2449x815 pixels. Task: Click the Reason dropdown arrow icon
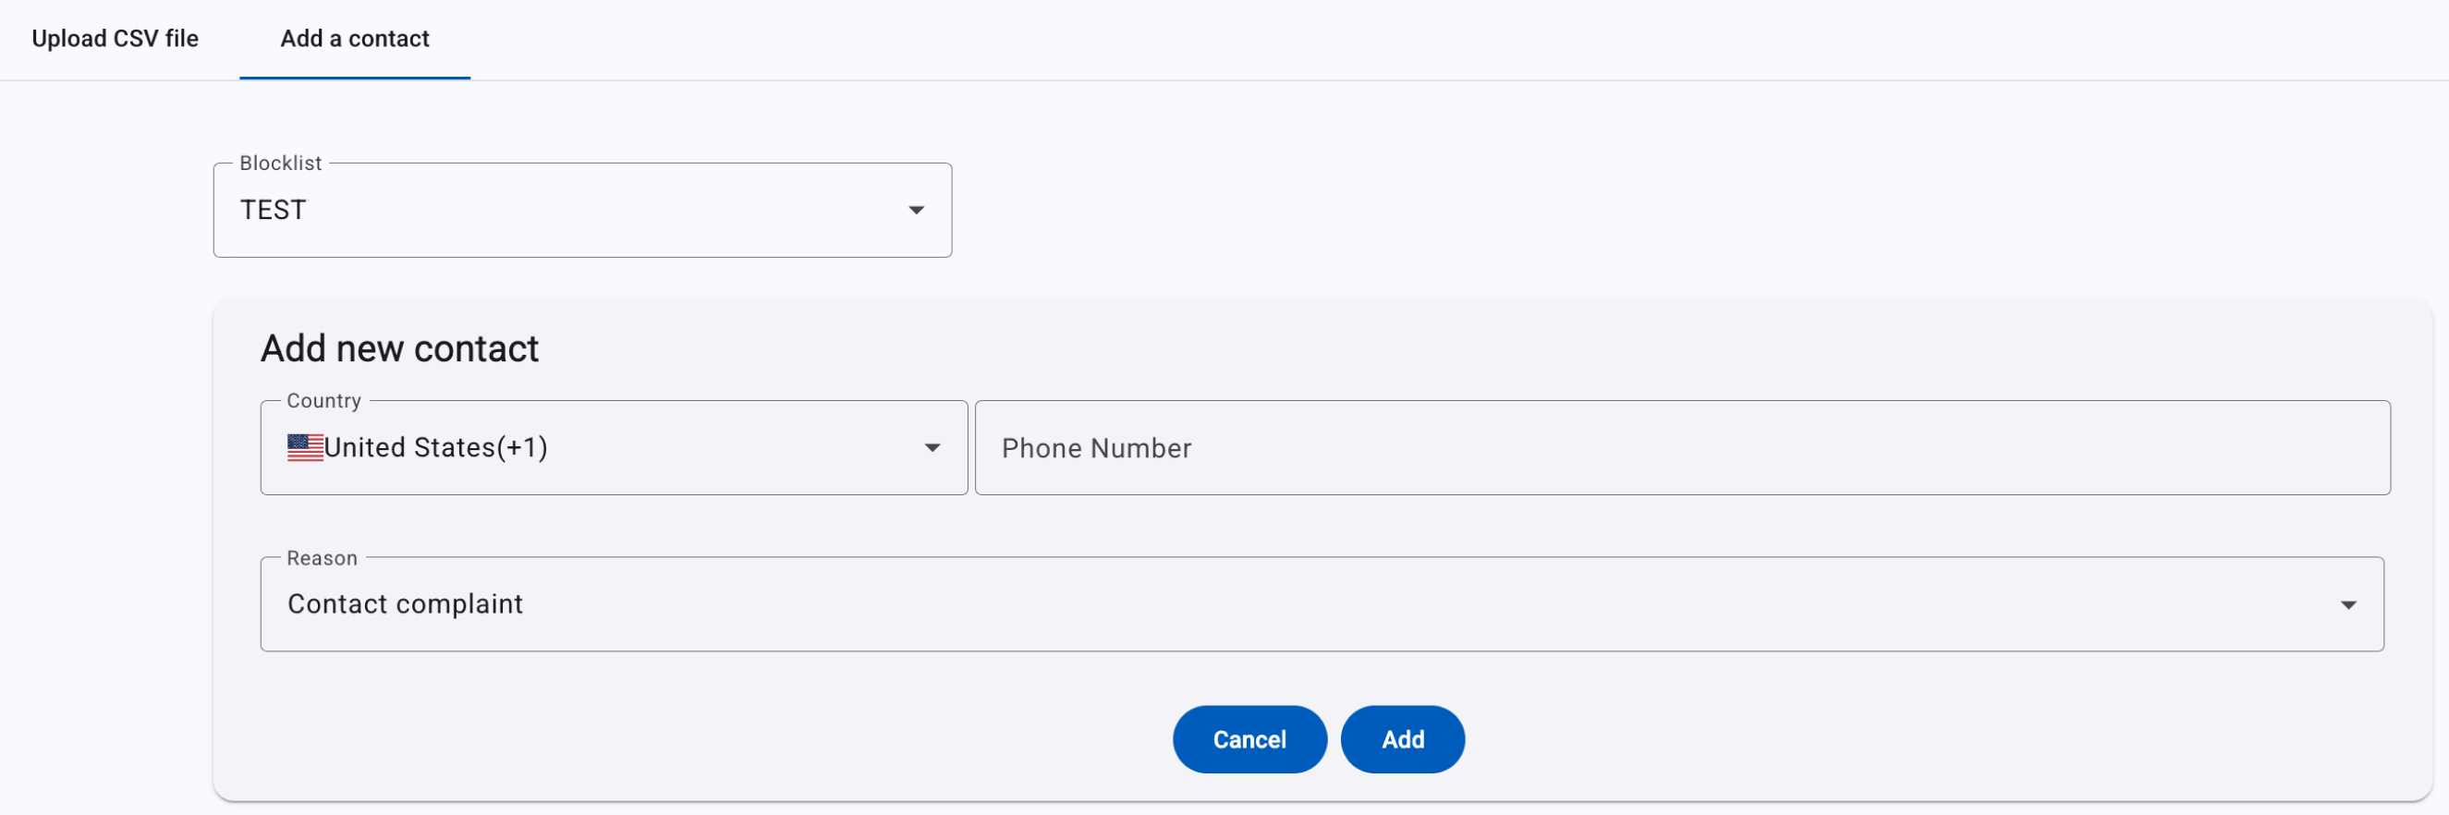(2348, 605)
